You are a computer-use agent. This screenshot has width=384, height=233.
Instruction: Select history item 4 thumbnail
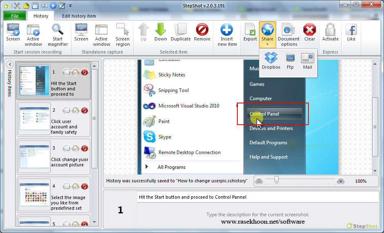coord(34,195)
